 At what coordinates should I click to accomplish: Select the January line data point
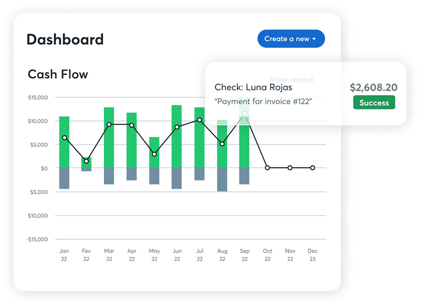64,138
